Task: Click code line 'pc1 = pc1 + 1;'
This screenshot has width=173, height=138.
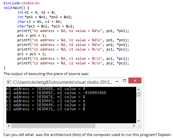Action: 32,54
